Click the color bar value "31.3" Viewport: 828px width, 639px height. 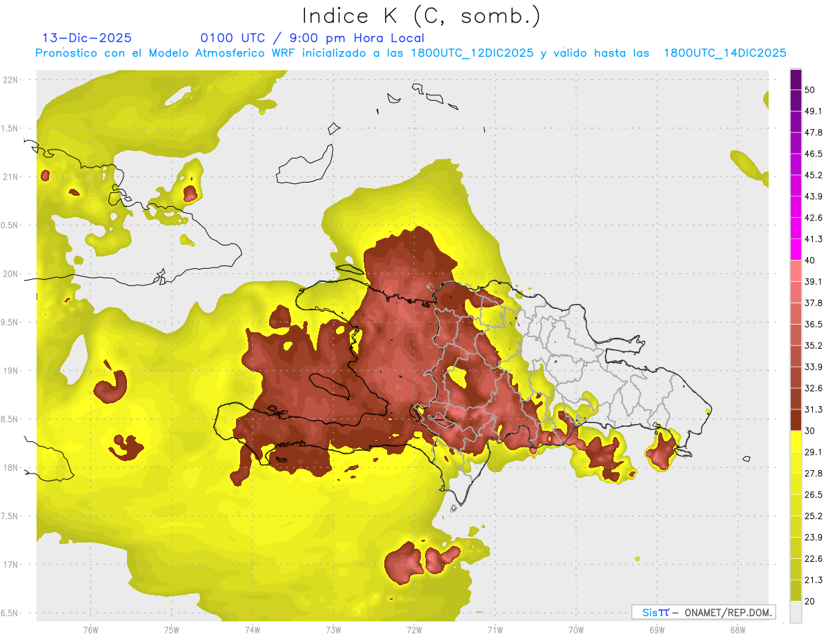click(814, 409)
